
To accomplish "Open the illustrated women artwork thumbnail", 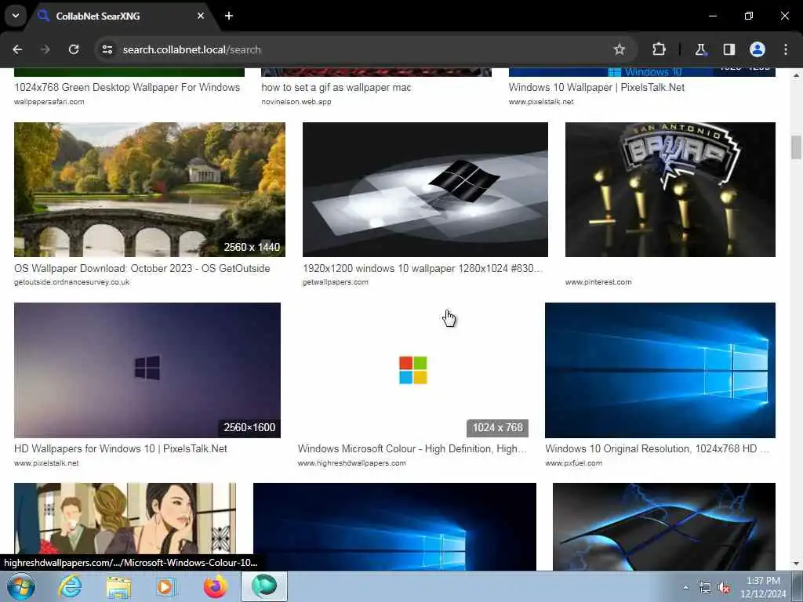I will 125,526.
